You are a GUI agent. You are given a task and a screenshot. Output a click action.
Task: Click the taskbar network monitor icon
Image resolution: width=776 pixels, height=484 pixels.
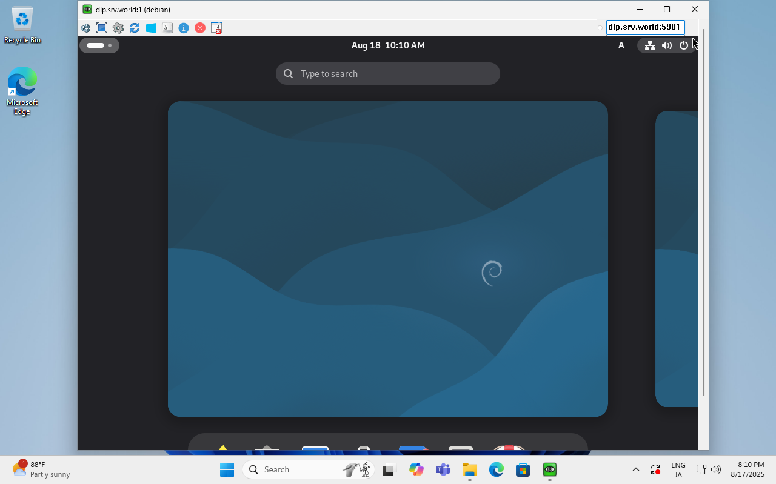(x=701, y=469)
